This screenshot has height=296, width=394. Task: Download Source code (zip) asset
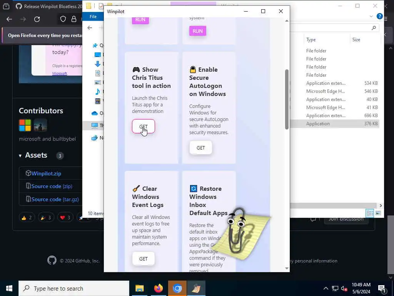pyautogui.click(x=52, y=186)
